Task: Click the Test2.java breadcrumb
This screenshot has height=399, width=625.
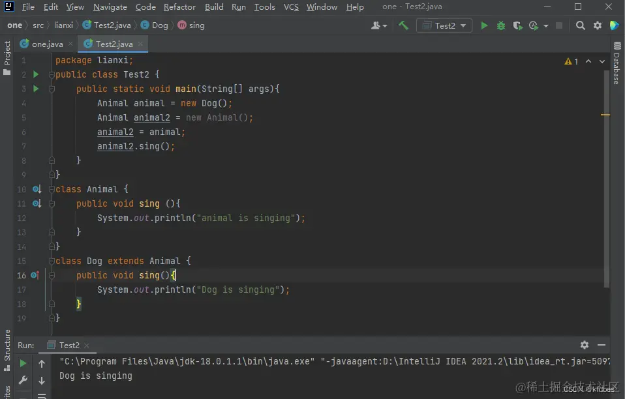Action: click(x=107, y=25)
